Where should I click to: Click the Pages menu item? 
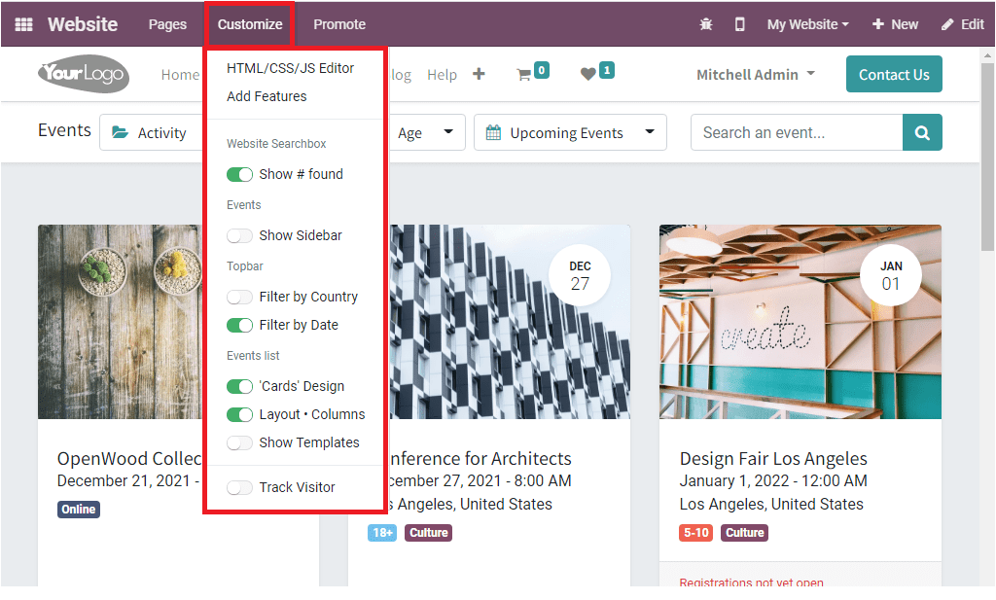pos(167,23)
